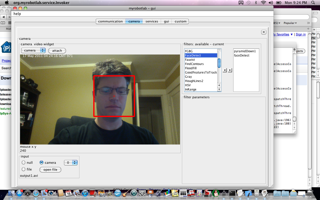This screenshot has height=200, width=320.
Task: Launch Terminal from the dock
Action: [232, 193]
